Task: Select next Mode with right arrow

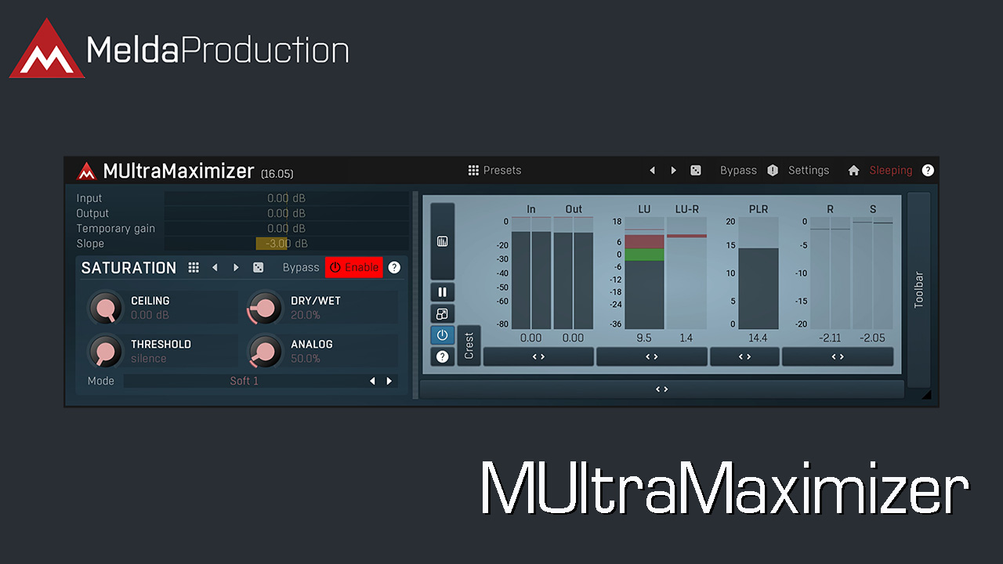Action: pyautogui.click(x=389, y=381)
